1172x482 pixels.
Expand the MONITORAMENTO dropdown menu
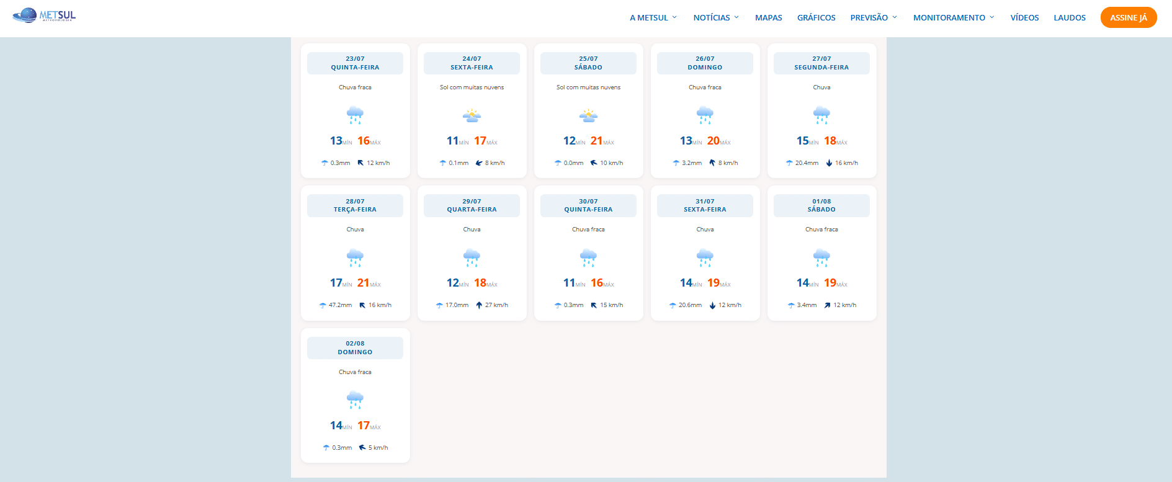click(x=954, y=18)
